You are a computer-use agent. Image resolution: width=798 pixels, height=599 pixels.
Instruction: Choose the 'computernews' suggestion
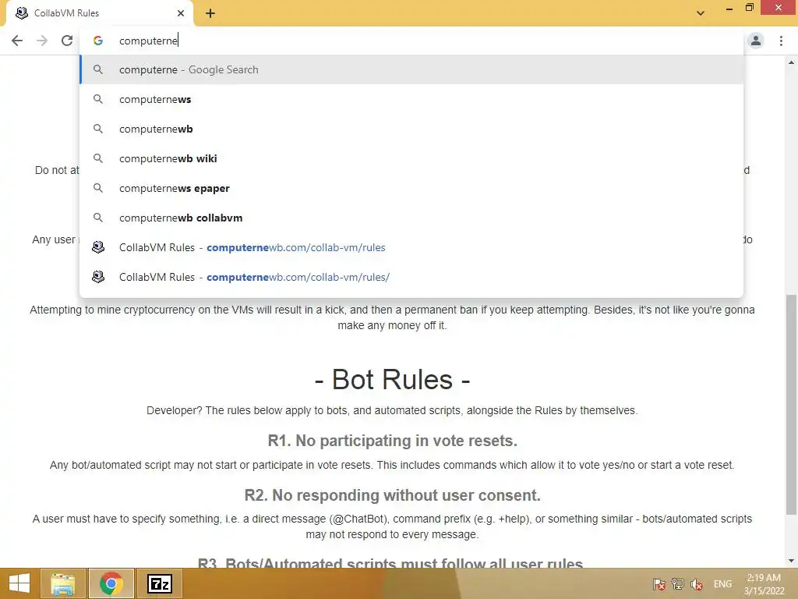[411, 99]
